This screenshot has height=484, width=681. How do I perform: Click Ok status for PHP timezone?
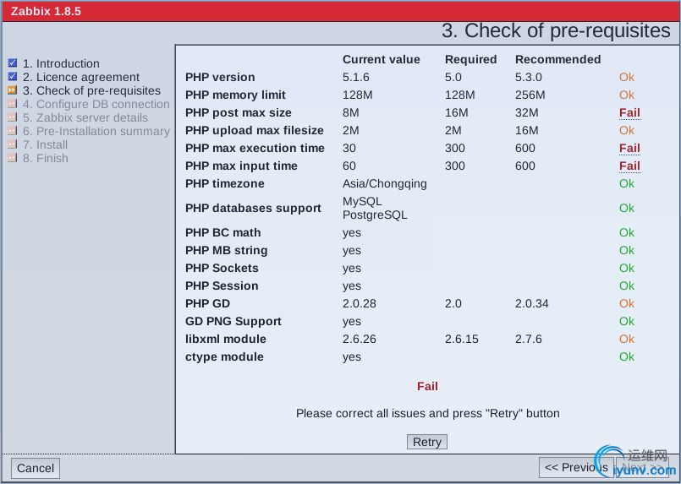[627, 184]
